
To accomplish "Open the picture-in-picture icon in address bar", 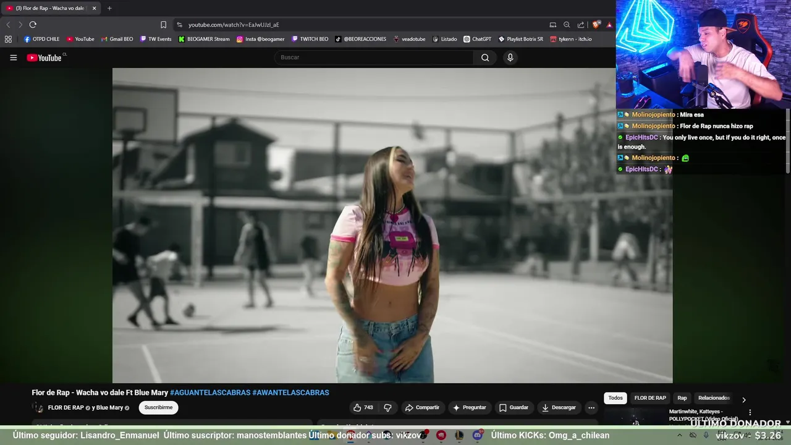I will click(x=552, y=25).
